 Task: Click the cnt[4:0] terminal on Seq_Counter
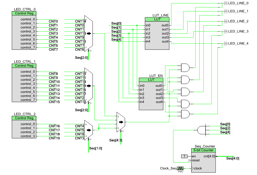tap(209, 156)
